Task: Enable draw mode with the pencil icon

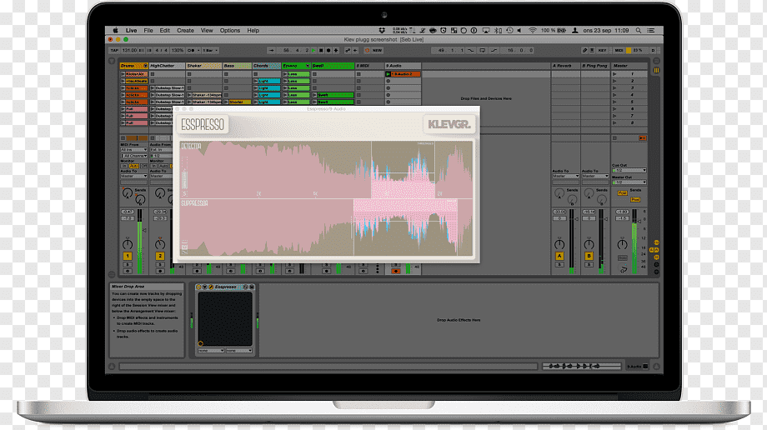Action: [584, 50]
